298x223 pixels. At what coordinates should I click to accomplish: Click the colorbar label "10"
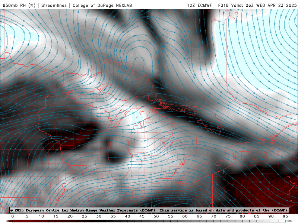point(41,216)
